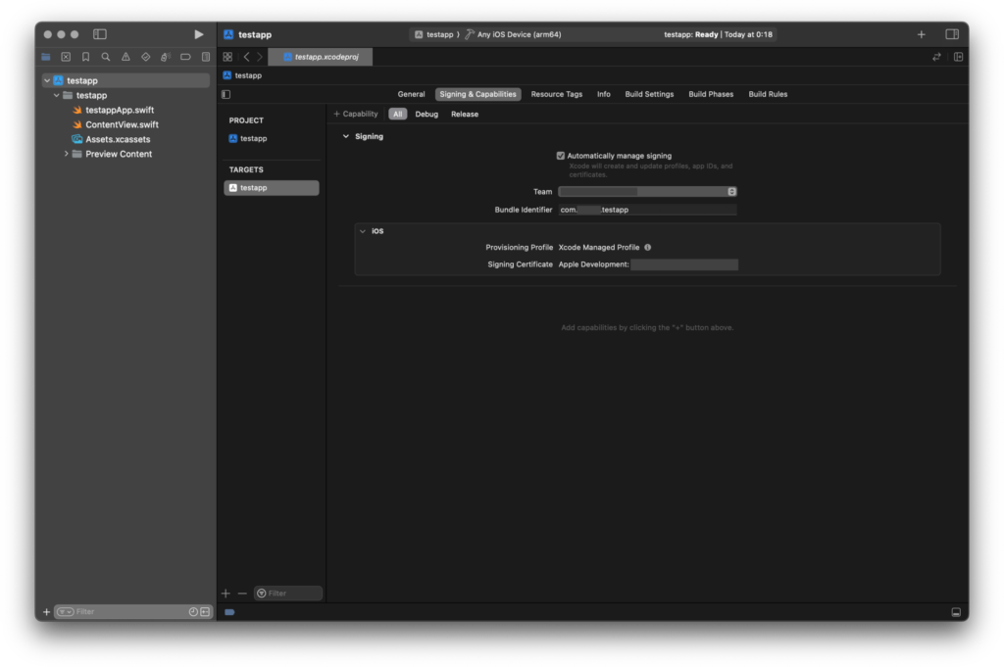Choose the Any iOS Device destination

coord(513,34)
